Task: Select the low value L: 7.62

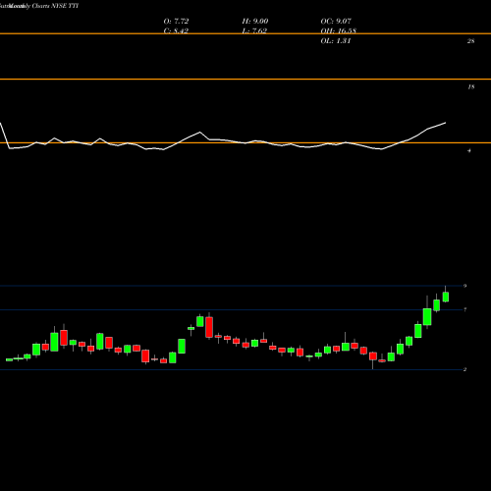Action: tap(254, 31)
